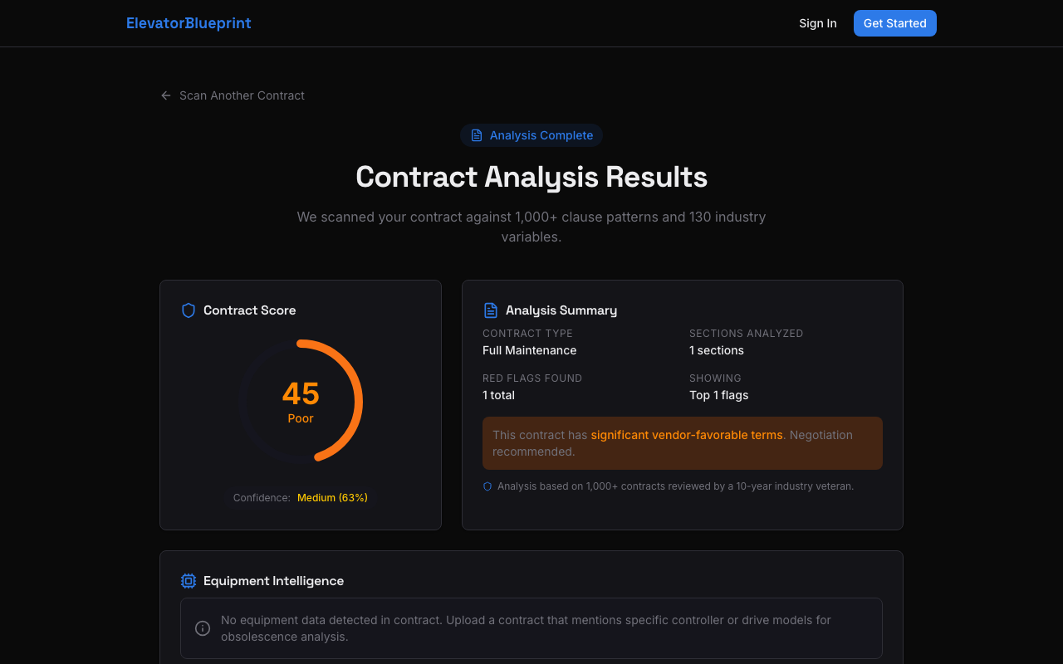Screen dimensions: 1063x664
Task: Select the Contract Score shield icon
Action: tap(188, 310)
